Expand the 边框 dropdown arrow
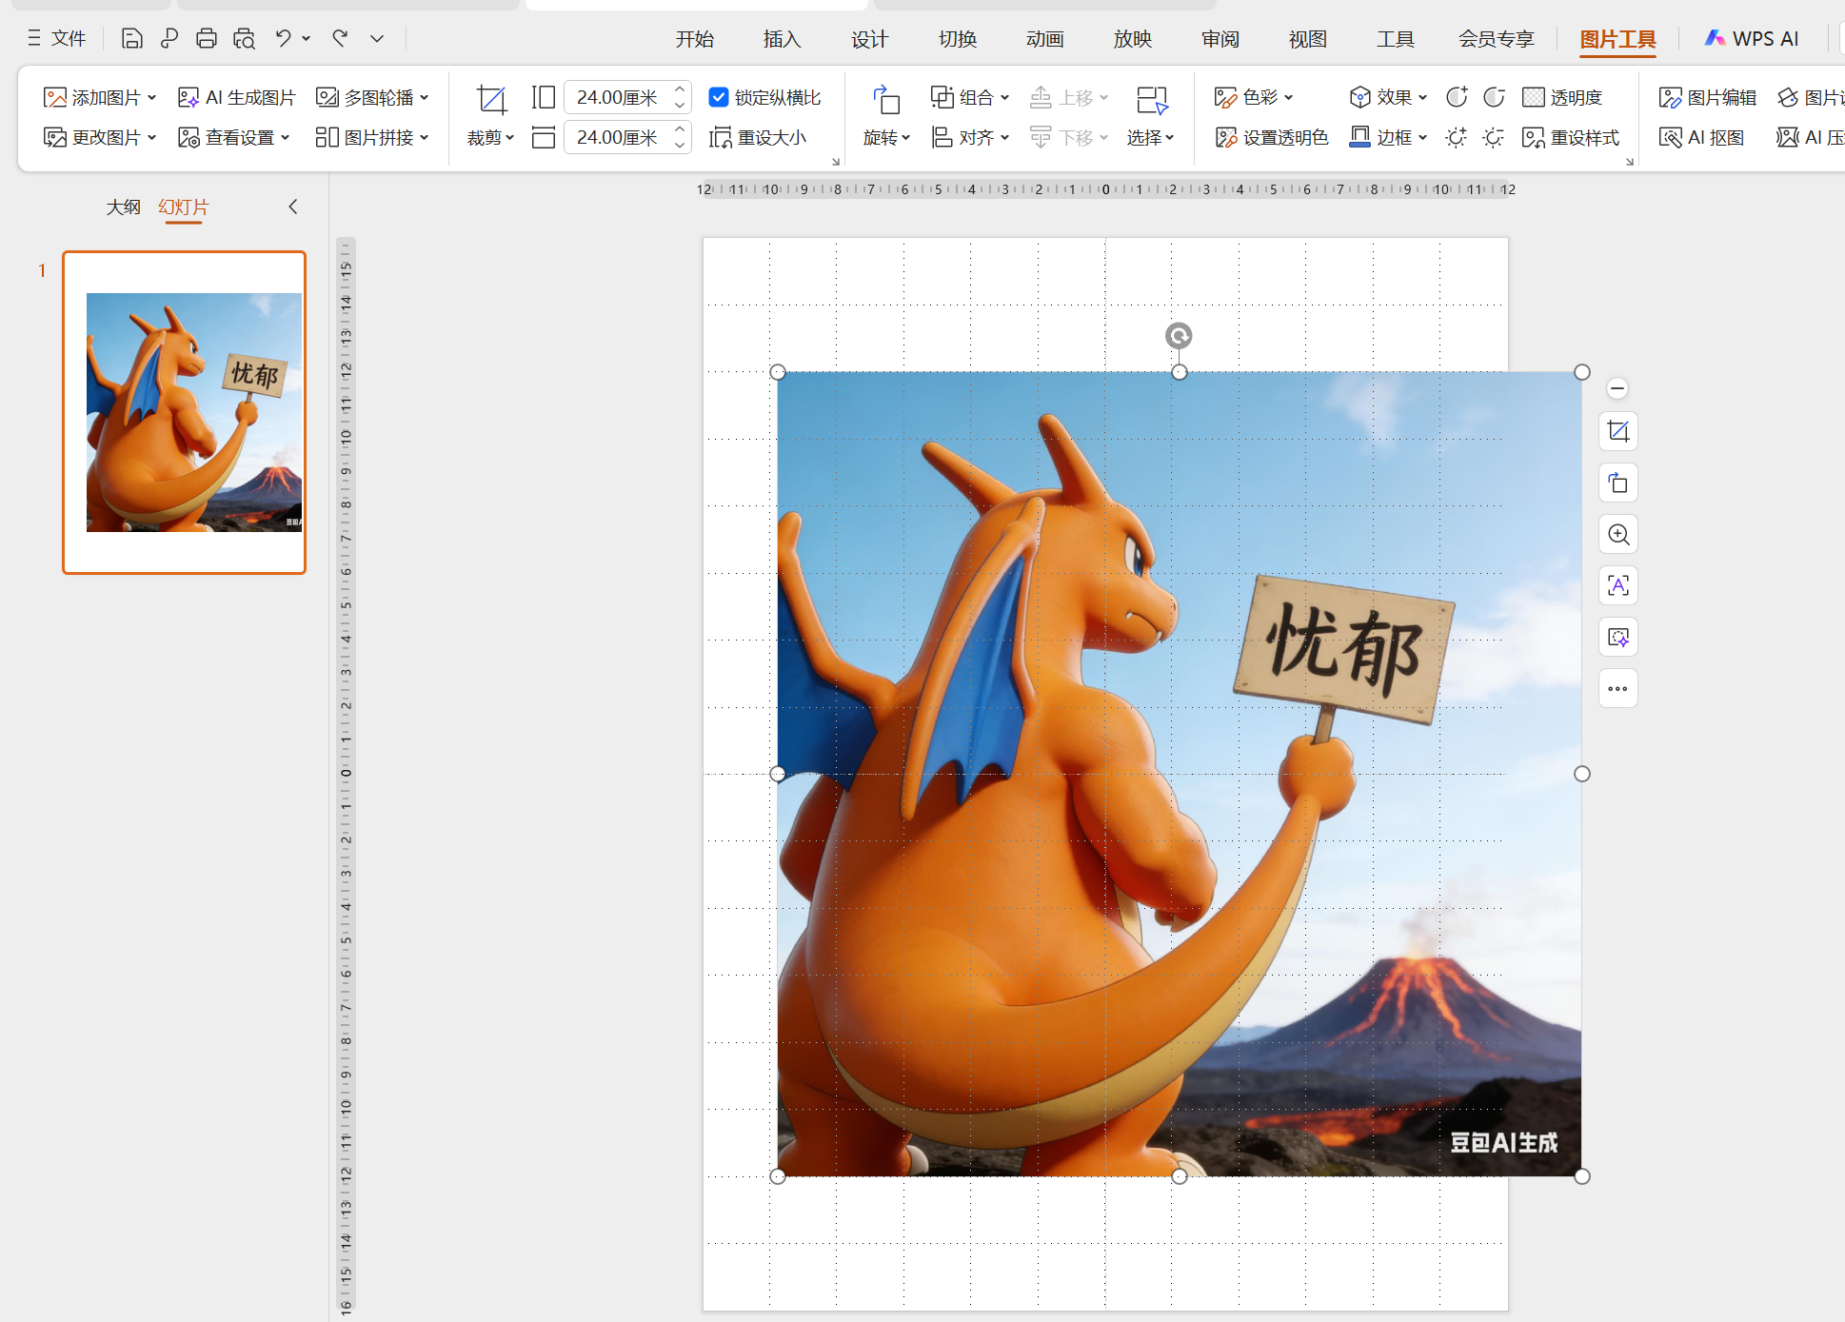1845x1322 pixels. click(1423, 138)
